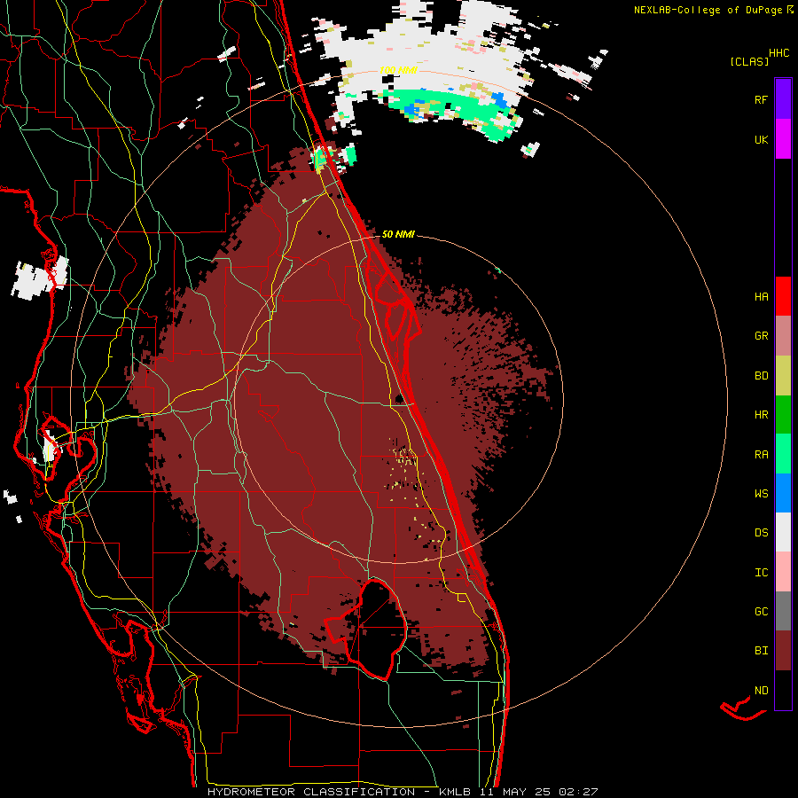Screen dimensions: 798x798
Task: Click the purple RF legend color swatch
Action: pos(783,98)
